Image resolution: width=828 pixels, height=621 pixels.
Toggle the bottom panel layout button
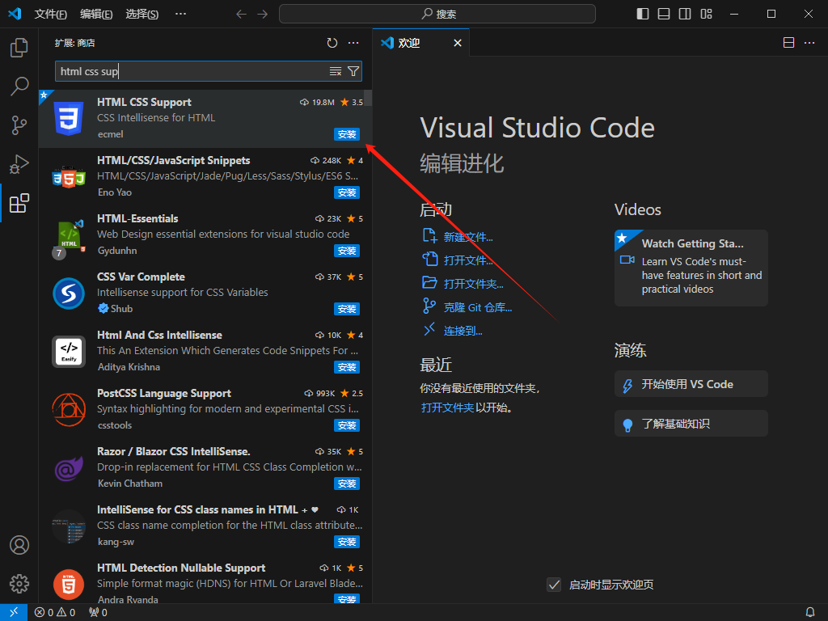(664, 14)
